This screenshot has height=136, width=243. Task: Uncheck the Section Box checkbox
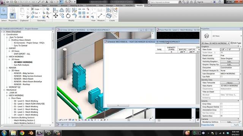221,116
